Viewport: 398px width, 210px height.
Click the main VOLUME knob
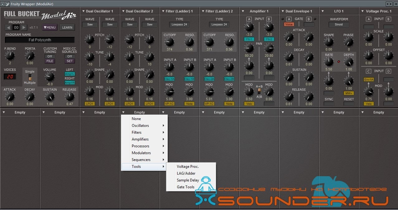[50, 77]
